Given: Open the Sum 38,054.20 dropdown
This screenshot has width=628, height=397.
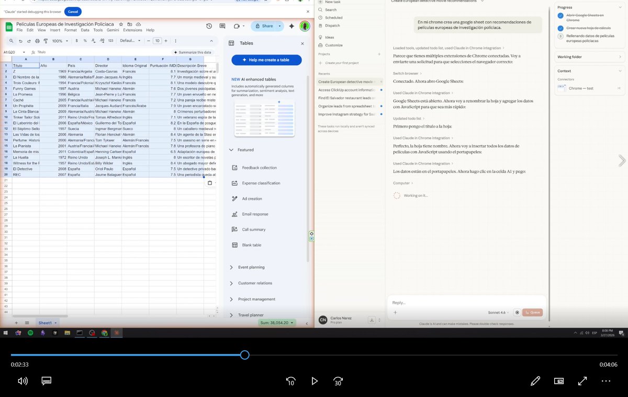Looking at the screenshot, I should [x=277, y=323].
